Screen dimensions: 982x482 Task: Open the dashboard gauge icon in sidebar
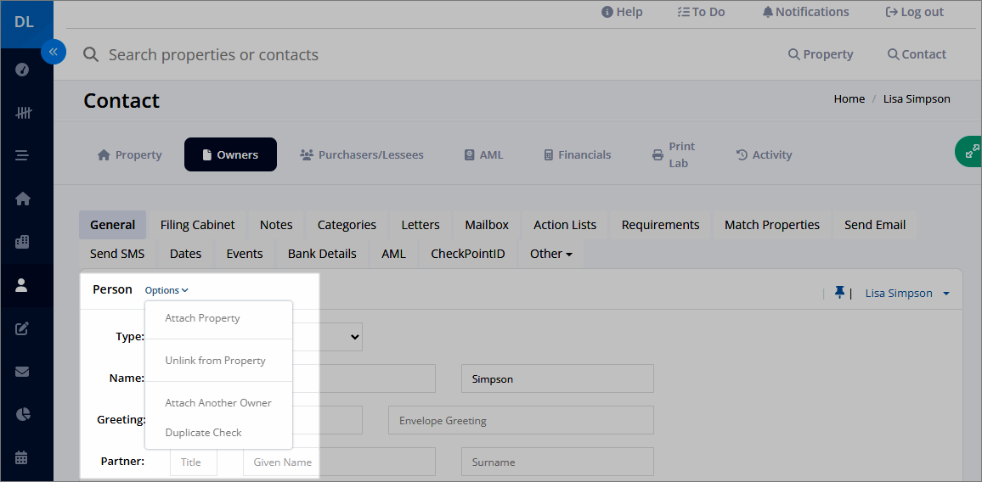(x=22, y=70)
